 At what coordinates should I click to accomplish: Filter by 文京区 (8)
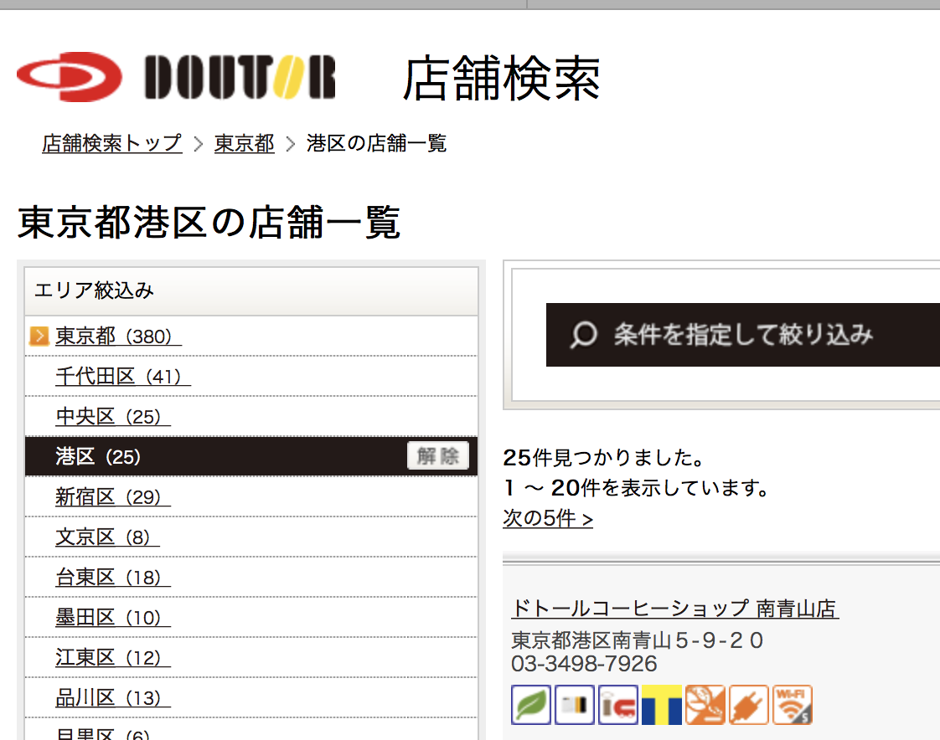click(x=107, y=537)
